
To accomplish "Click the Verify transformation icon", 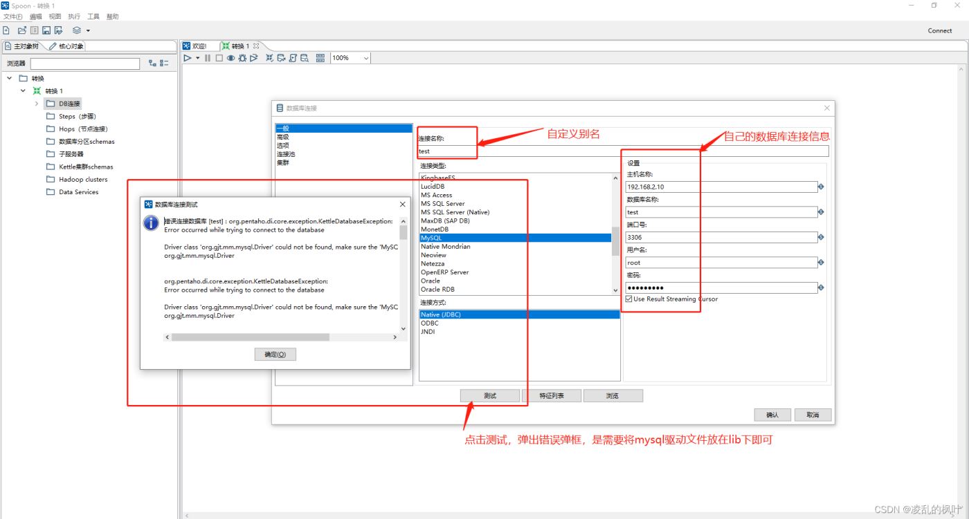I will [270, 58].
